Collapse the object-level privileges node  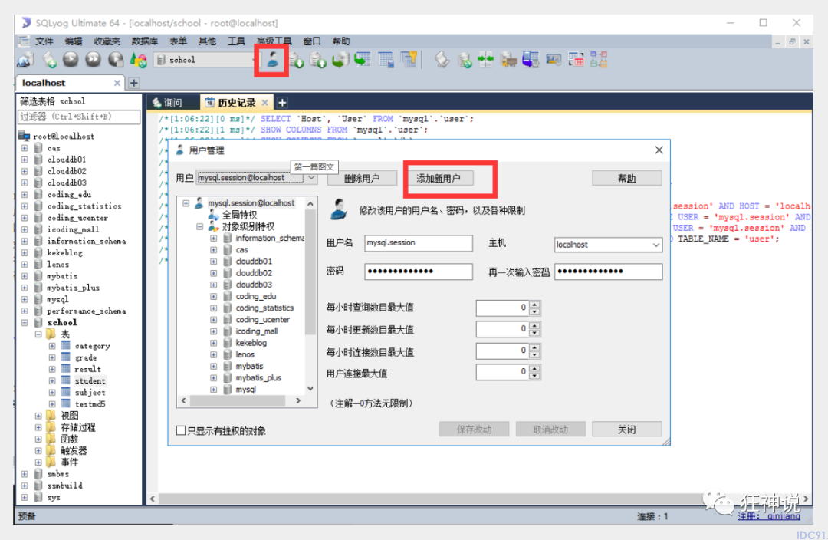[x=199, y=226]
